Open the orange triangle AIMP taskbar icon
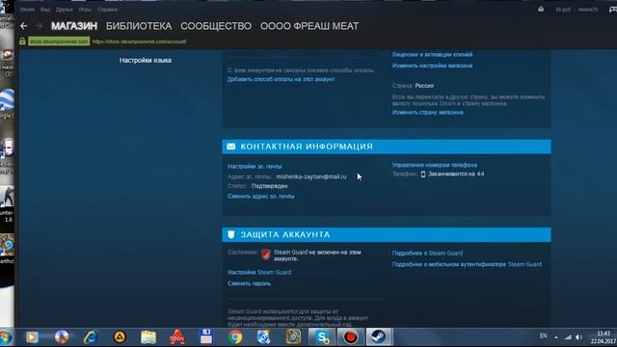 click(120, 337)
